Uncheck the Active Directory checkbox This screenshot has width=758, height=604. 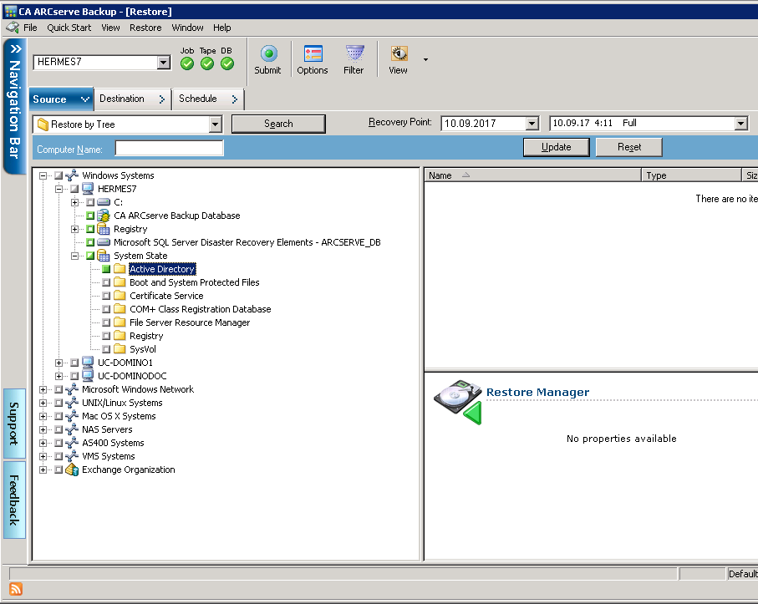point(106,269)
